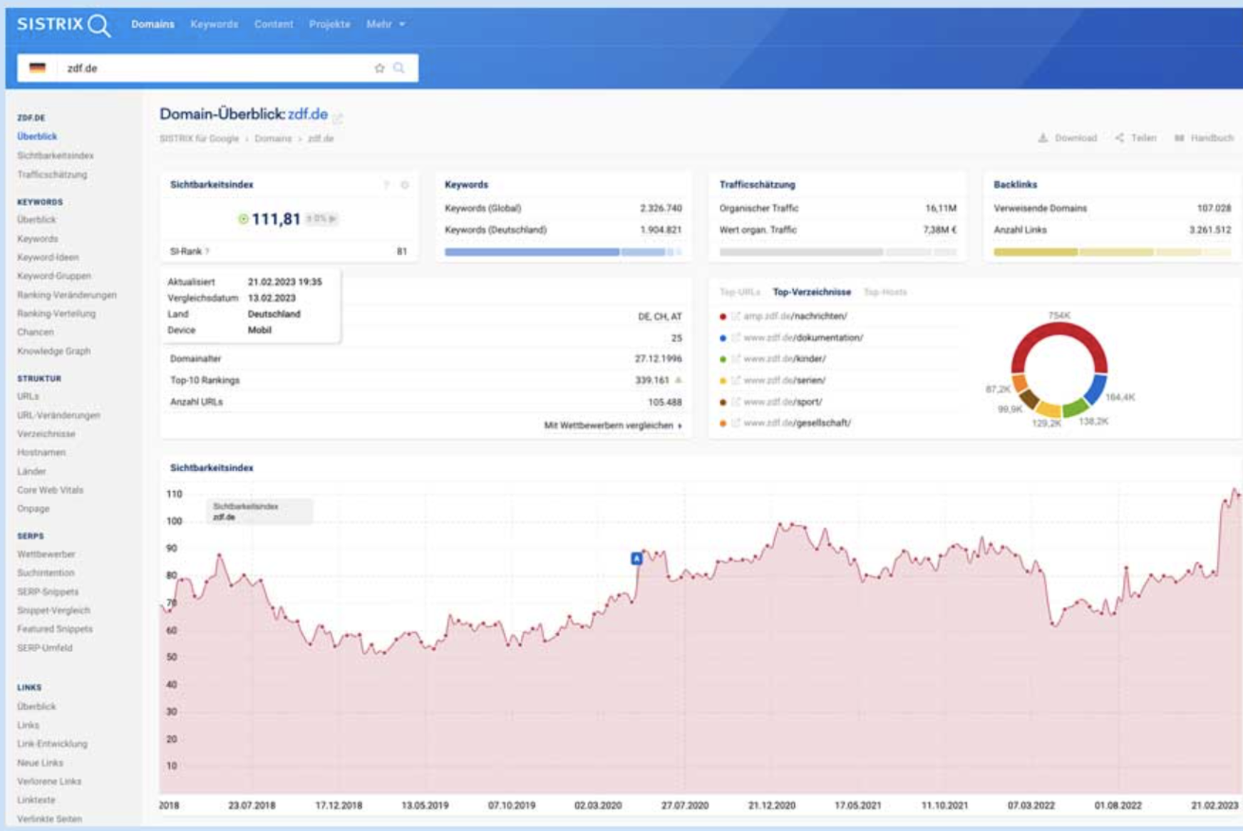Open Suchintention in the sidebar
1243x831 pixels.
tap(46, 573)
